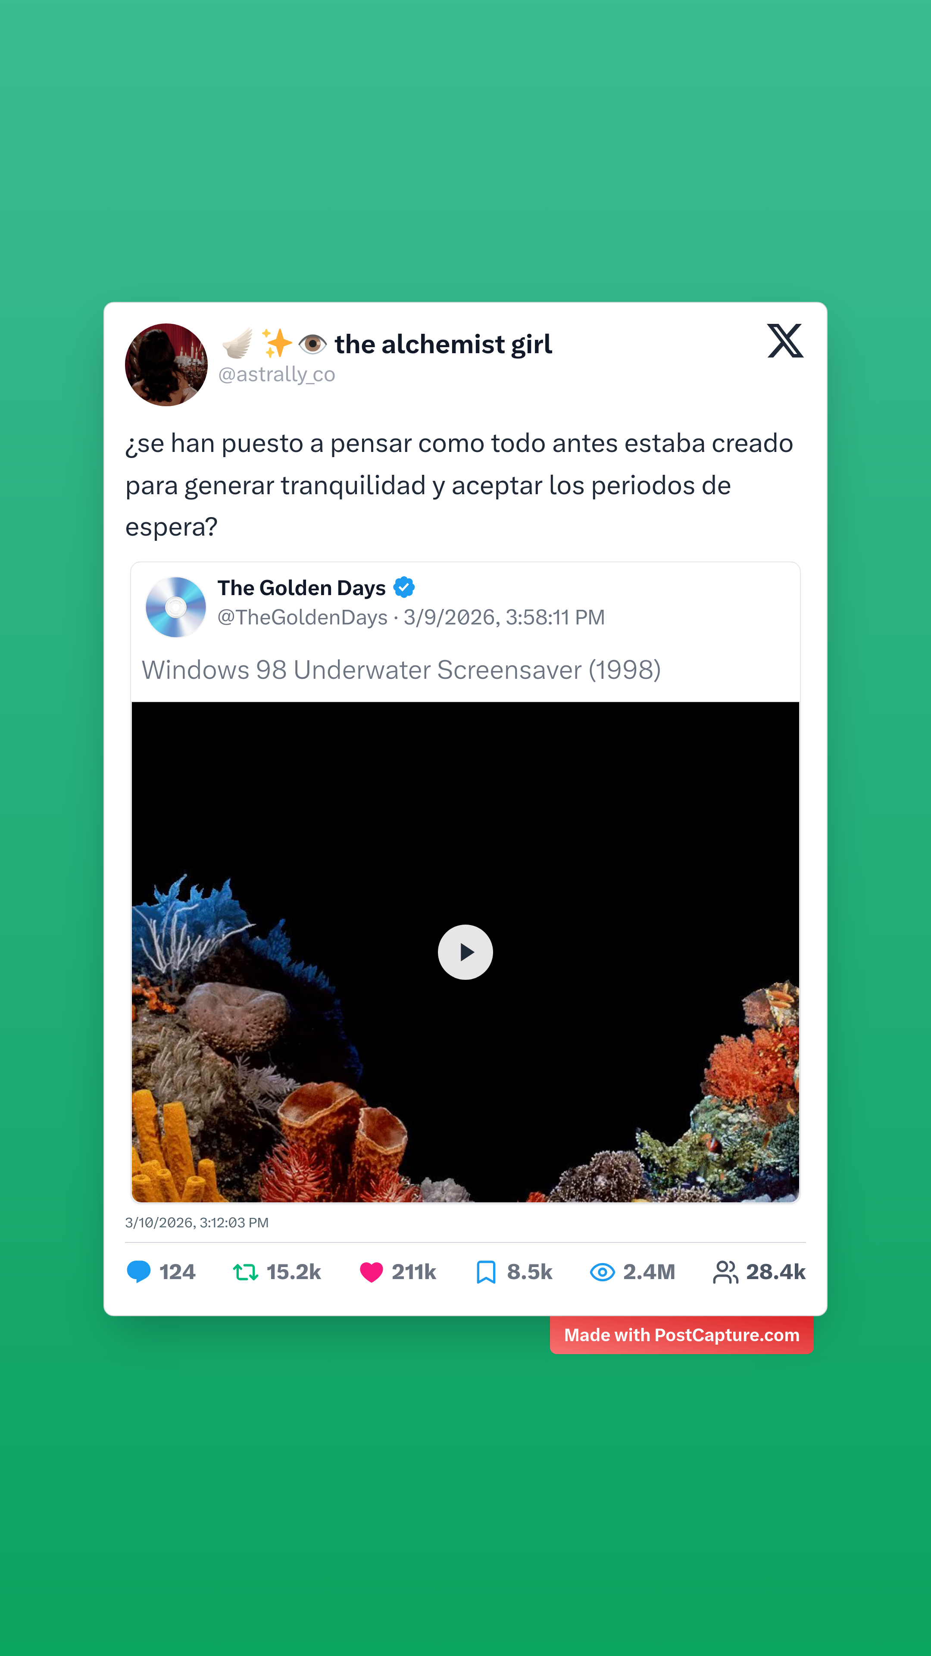Click the @astrally_co handle
931x1656 pixels.
(276, 374)
